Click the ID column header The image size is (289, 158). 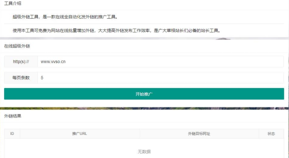tap(12, 134)
